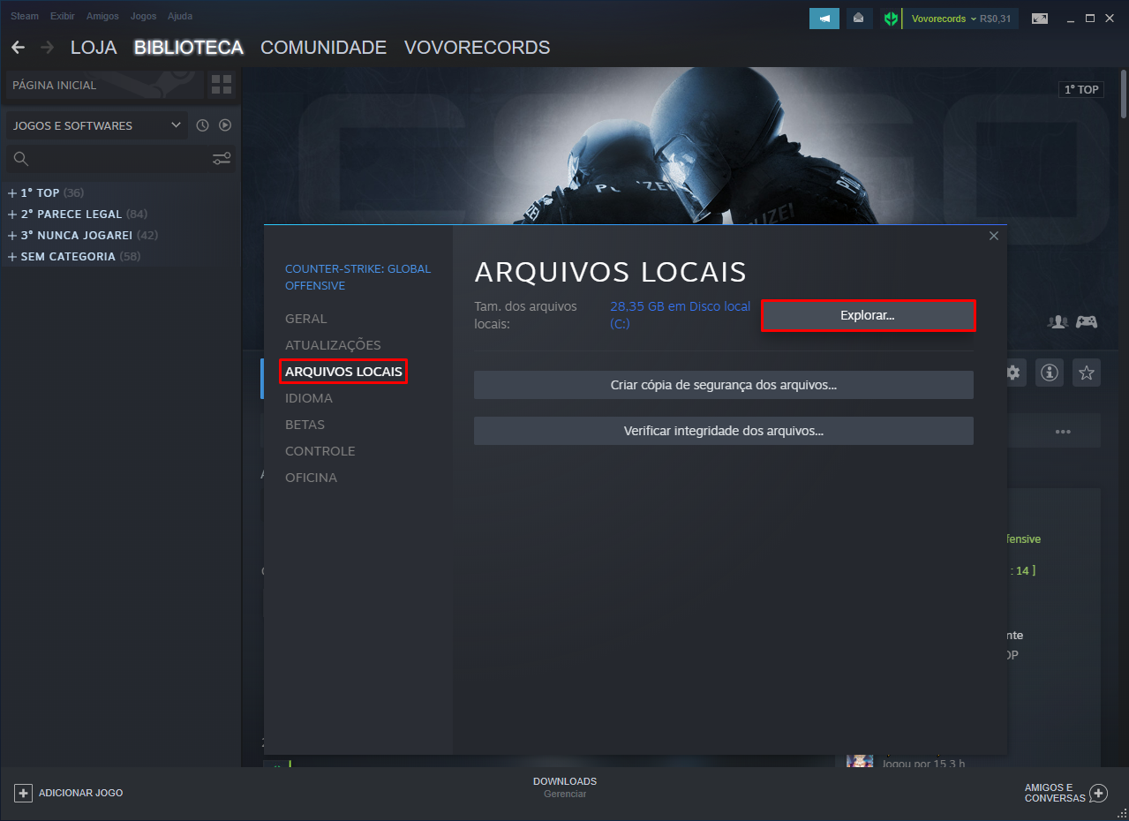The height and width of the screenshot is (821, 1129).
Task: Click the megaphone announcements icon
Action: (824, 19)
